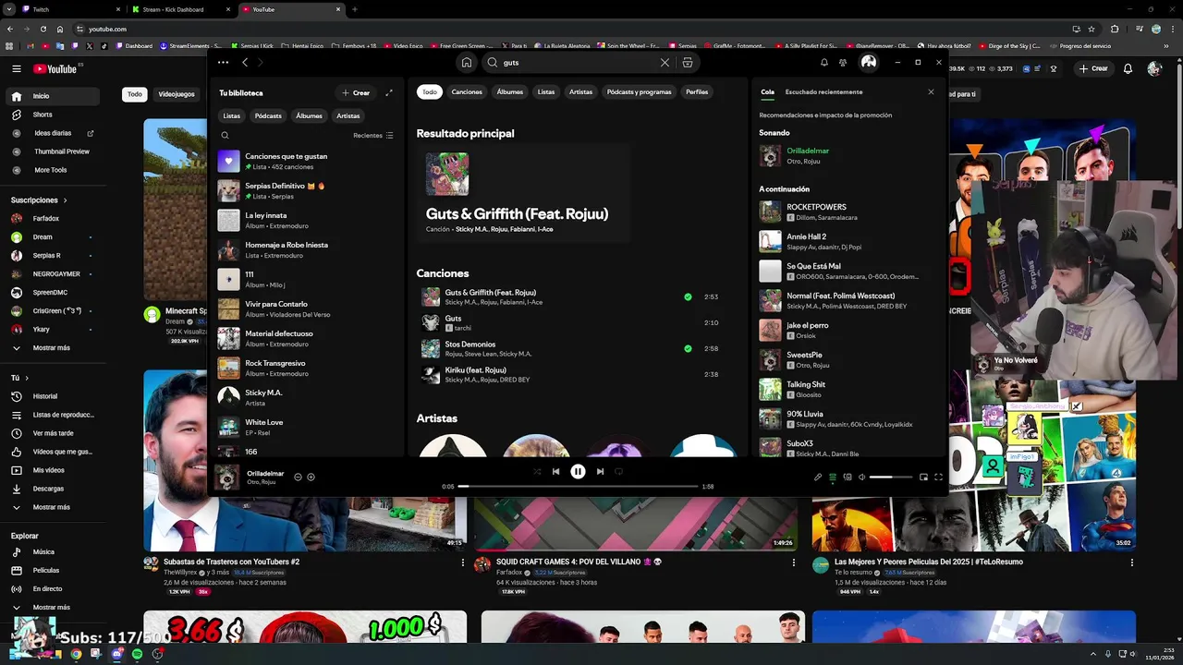Pause the current song
Viewport: 1183px width, 665px height.
pos(578,471)
